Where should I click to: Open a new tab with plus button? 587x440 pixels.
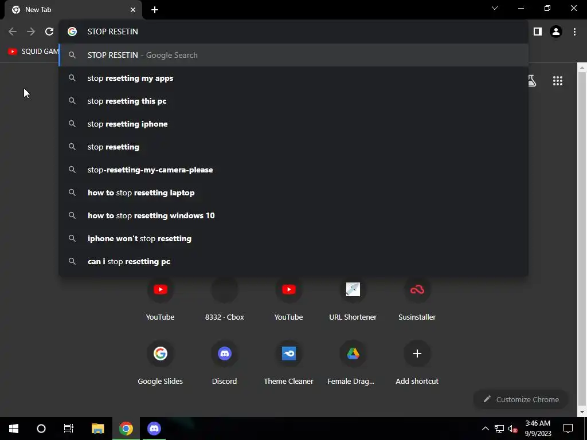coord(155,10)
